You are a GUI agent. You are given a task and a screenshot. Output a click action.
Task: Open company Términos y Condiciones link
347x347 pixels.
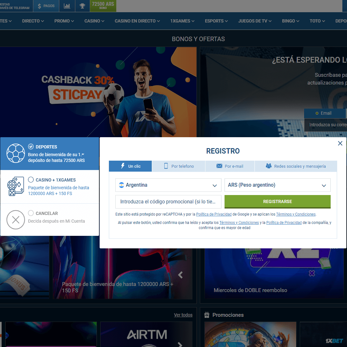(239, 223)
